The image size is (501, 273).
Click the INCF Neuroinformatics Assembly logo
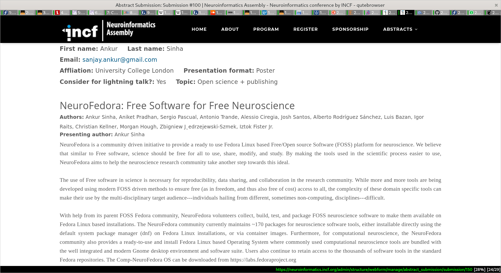pyautogui.click(x=109, y=30)
